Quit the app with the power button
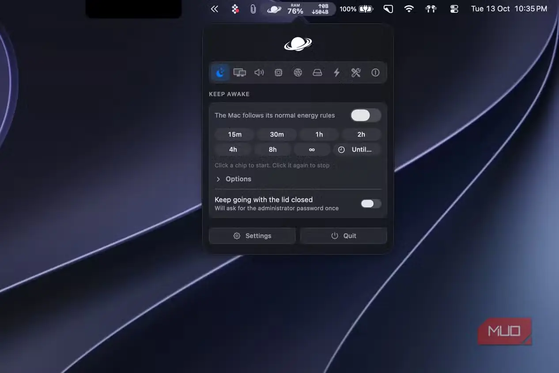 pyautogui.click(x=344, y=236)
